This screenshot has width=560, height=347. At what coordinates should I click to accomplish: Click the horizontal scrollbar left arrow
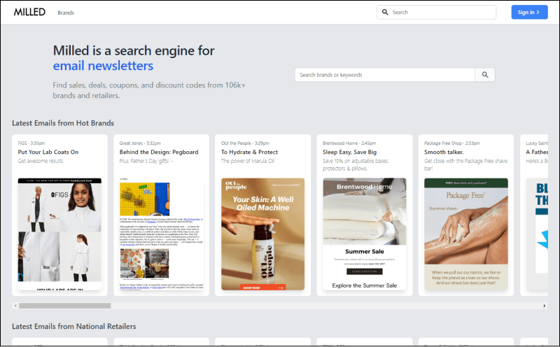click(15, 306)
